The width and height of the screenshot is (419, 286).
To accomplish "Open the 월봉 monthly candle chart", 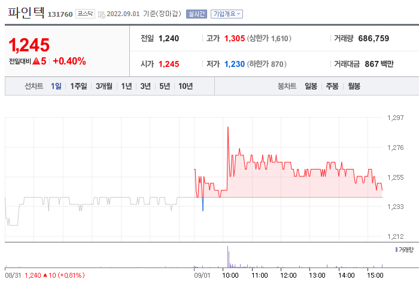I will [354, 86].
